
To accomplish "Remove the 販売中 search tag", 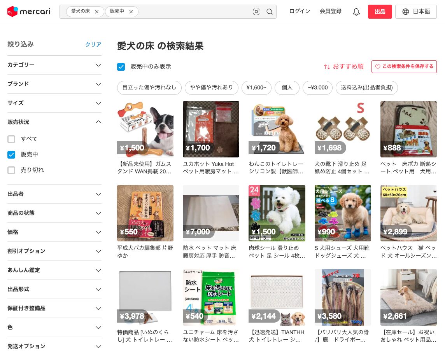I will click(x=131, y=12).
